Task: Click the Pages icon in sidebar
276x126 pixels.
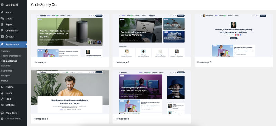Action: [2, 24]
